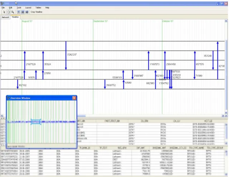The height and width of the screenshot is (177, 229).
Task: Select the transaction label 418'219
Action: tap(176, 75)
